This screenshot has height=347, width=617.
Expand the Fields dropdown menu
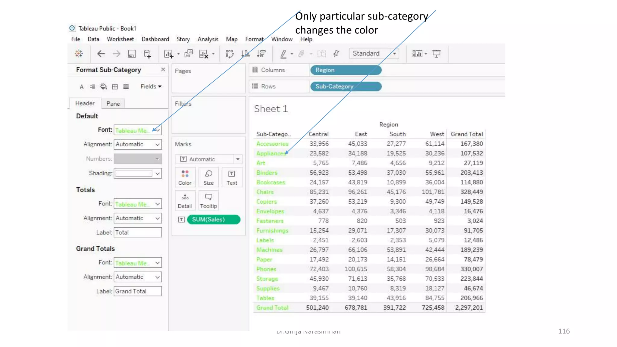click(151, 86)
